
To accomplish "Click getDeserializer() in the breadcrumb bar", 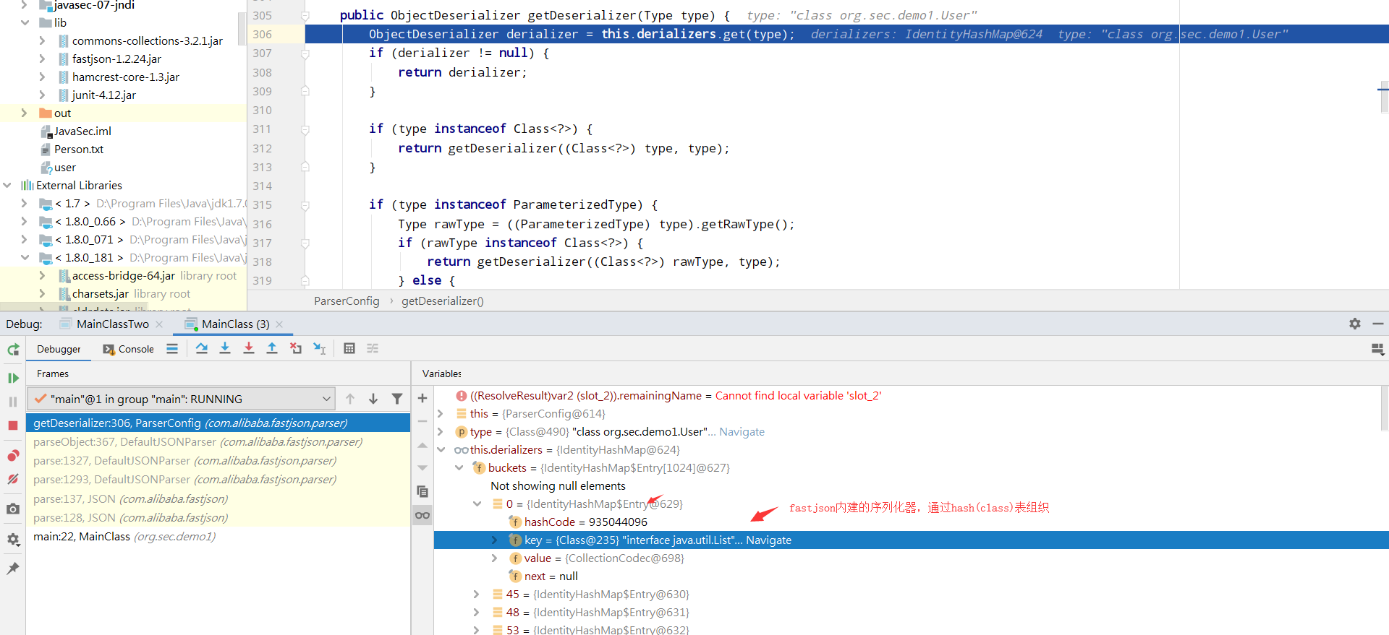I will click(x=443, y=301).
